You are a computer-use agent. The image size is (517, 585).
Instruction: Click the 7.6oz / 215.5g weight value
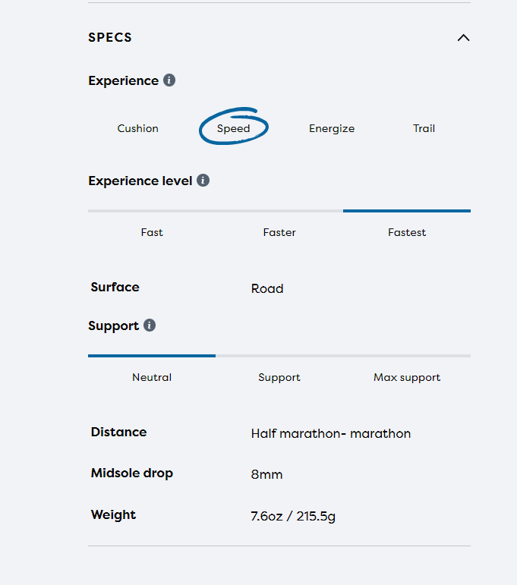pos(293,517)
